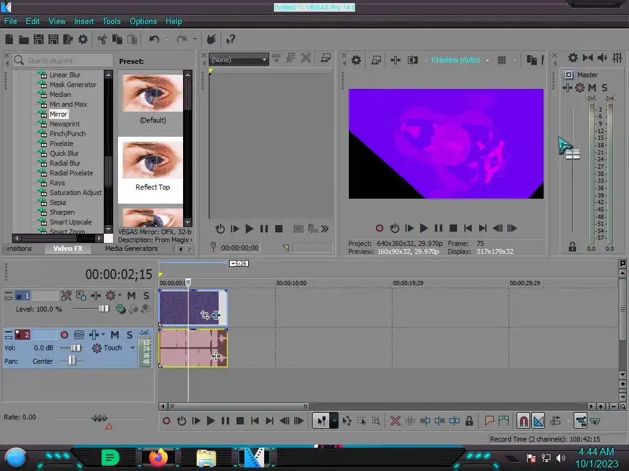629x471 pixels.
Task: Open the Insert menu
Action: click(84, 21)
